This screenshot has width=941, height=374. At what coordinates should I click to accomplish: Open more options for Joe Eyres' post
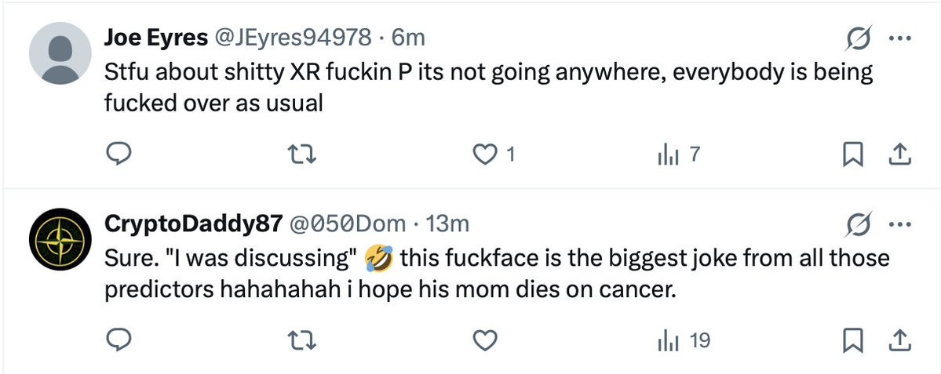tap(897, 38)
